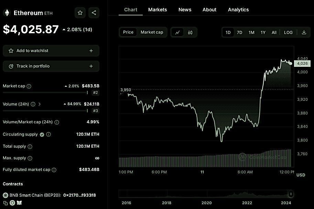The height and width of the screenshot is (209, 314).
Task: Click the 4.99% Volume/Market cap value
Action: click(x=93, y=122)
